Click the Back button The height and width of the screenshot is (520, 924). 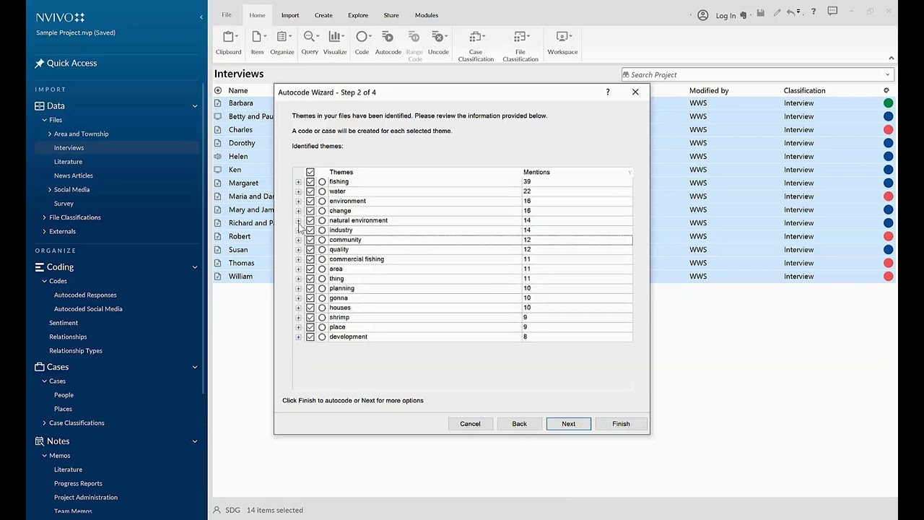pyautogui.click(x=520, y=424)
